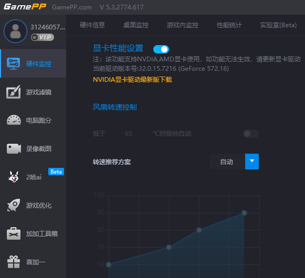Image resolution: width=305 pixels, height=278 pixels.
Task: Open the 实验室(Beta) tab
Action: click(x=278, y=25)
